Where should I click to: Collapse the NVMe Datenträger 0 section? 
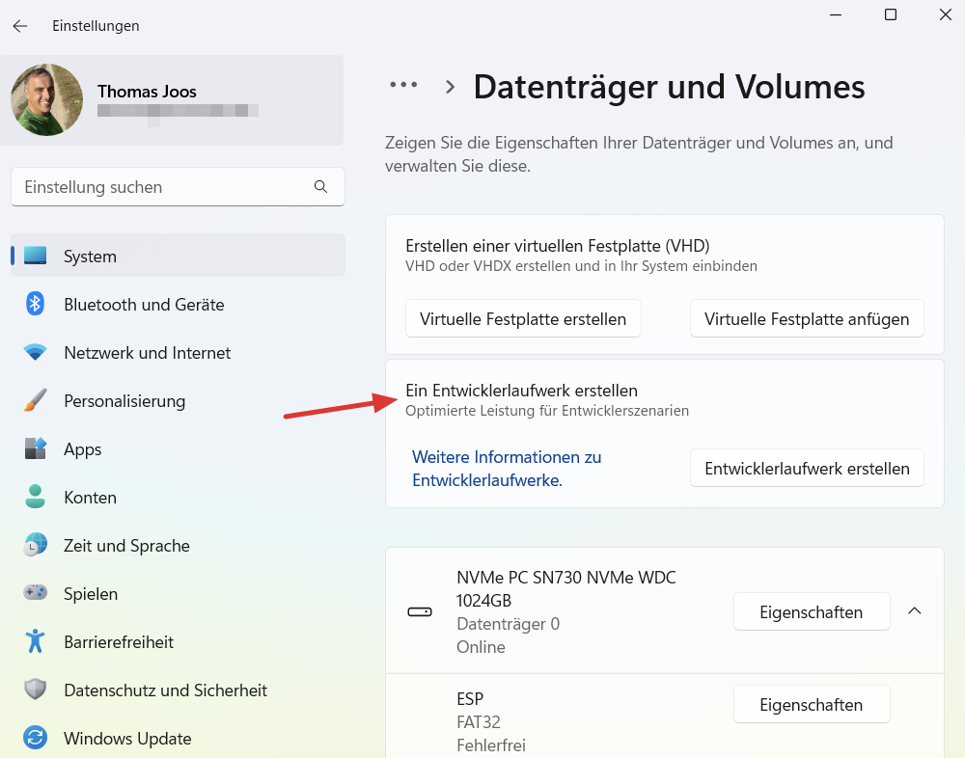click(915, 611)
